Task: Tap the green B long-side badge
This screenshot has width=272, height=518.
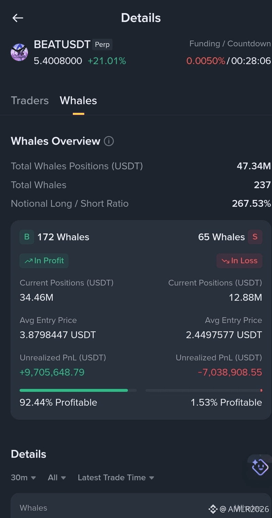Action: tap(27, 237)
